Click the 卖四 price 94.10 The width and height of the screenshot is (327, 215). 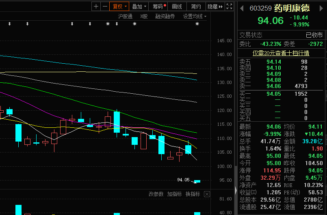[274, 68]
